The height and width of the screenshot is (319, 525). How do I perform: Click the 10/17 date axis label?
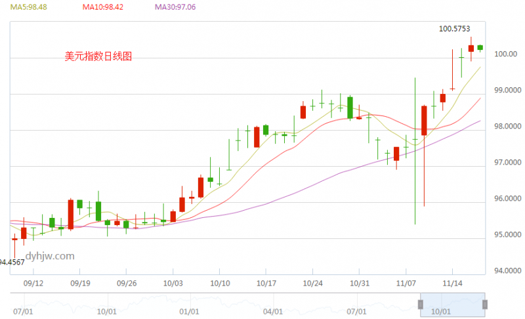tap(266, 283)
